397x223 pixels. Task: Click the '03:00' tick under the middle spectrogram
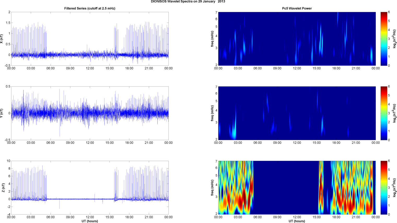238,143
